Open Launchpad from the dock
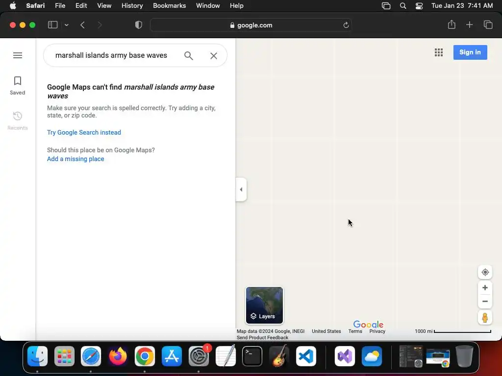The width and height of the screenshot is (502, 376). (x=64, y=356)
